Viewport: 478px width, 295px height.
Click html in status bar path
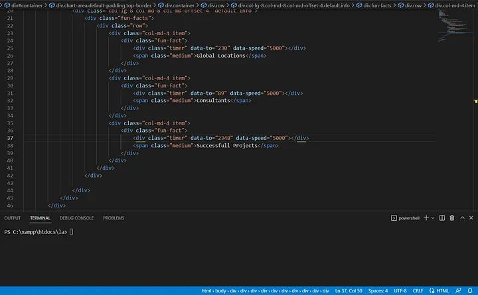(x=206, y=291)
